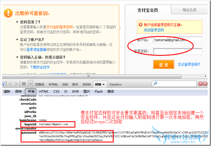The height and width of the screenshot is (146, 211).
Task: Click the checkCode parameter name
Action: click(x=28, y=100)
